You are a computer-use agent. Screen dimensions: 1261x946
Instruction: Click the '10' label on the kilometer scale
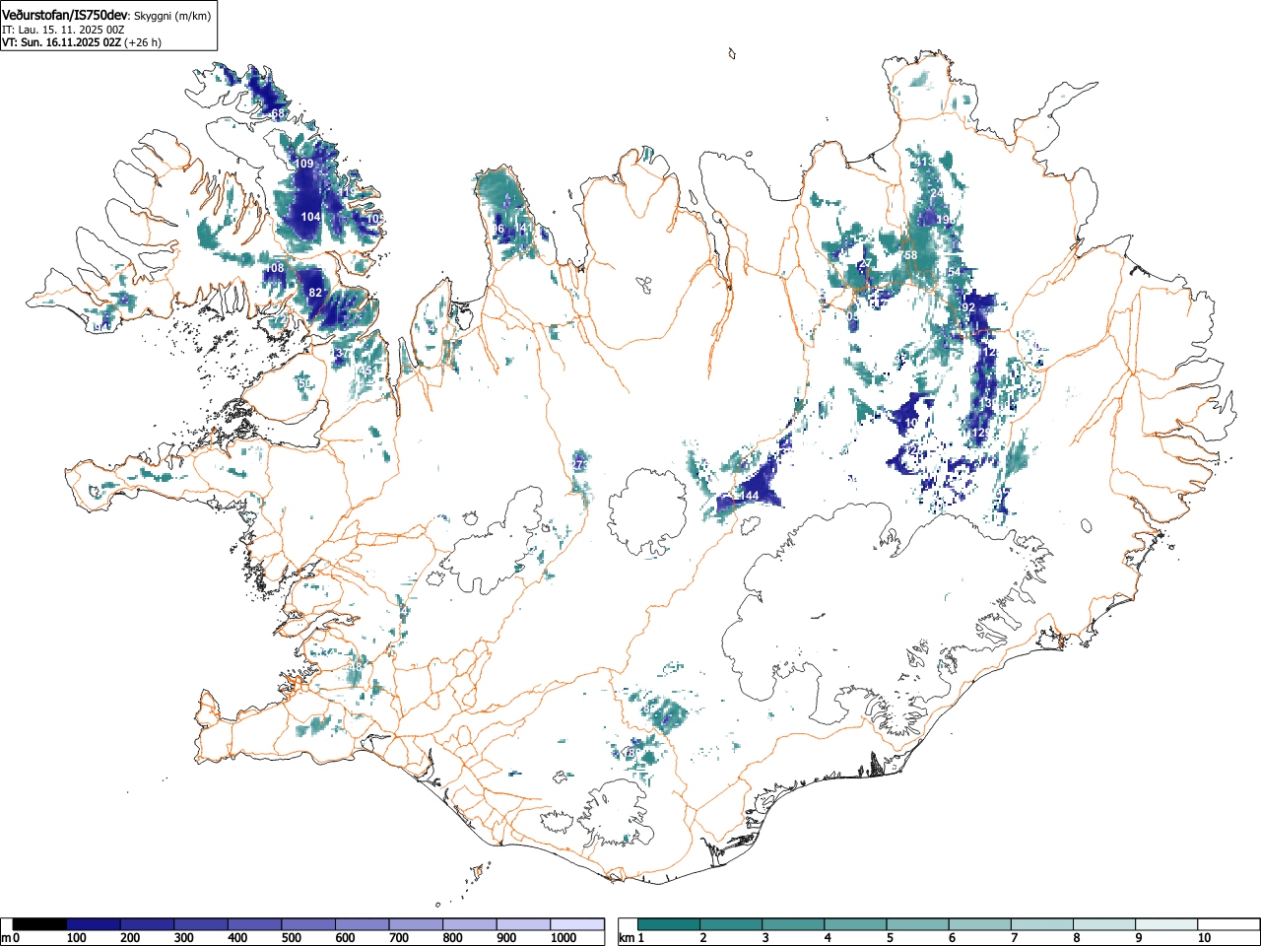point(1204,938)
